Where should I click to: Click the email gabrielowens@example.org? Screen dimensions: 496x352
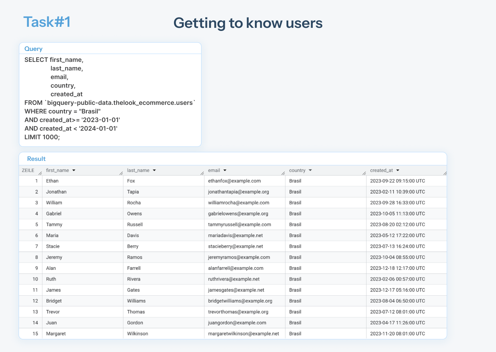tap(238, 214)
